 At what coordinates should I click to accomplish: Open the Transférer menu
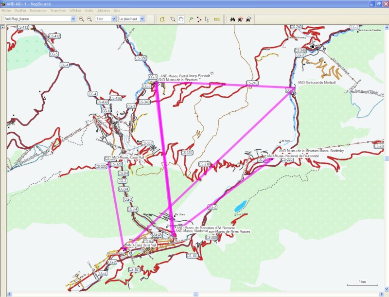[x=58, y=11]
